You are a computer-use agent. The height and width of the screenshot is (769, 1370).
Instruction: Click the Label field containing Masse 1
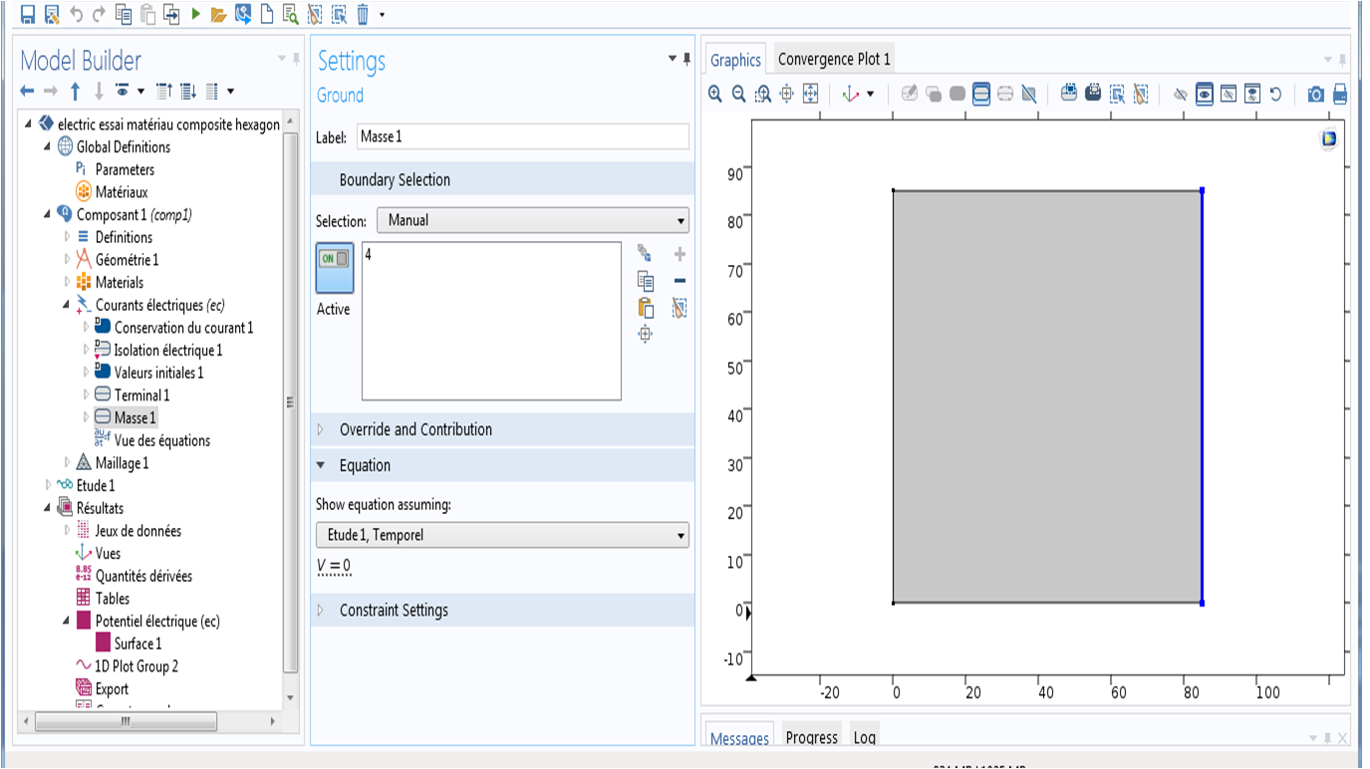pos(522,136)
